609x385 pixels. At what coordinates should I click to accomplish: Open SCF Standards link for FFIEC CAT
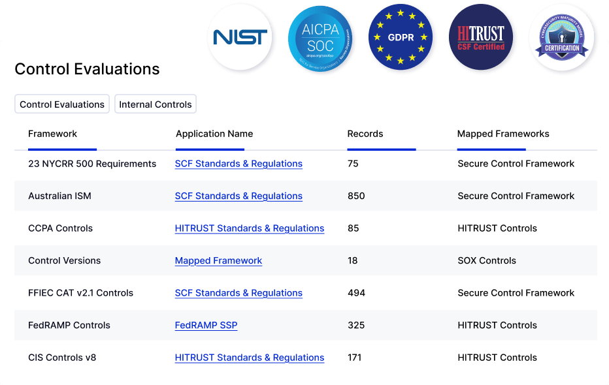pyautogui.click(x=239, y=293)
